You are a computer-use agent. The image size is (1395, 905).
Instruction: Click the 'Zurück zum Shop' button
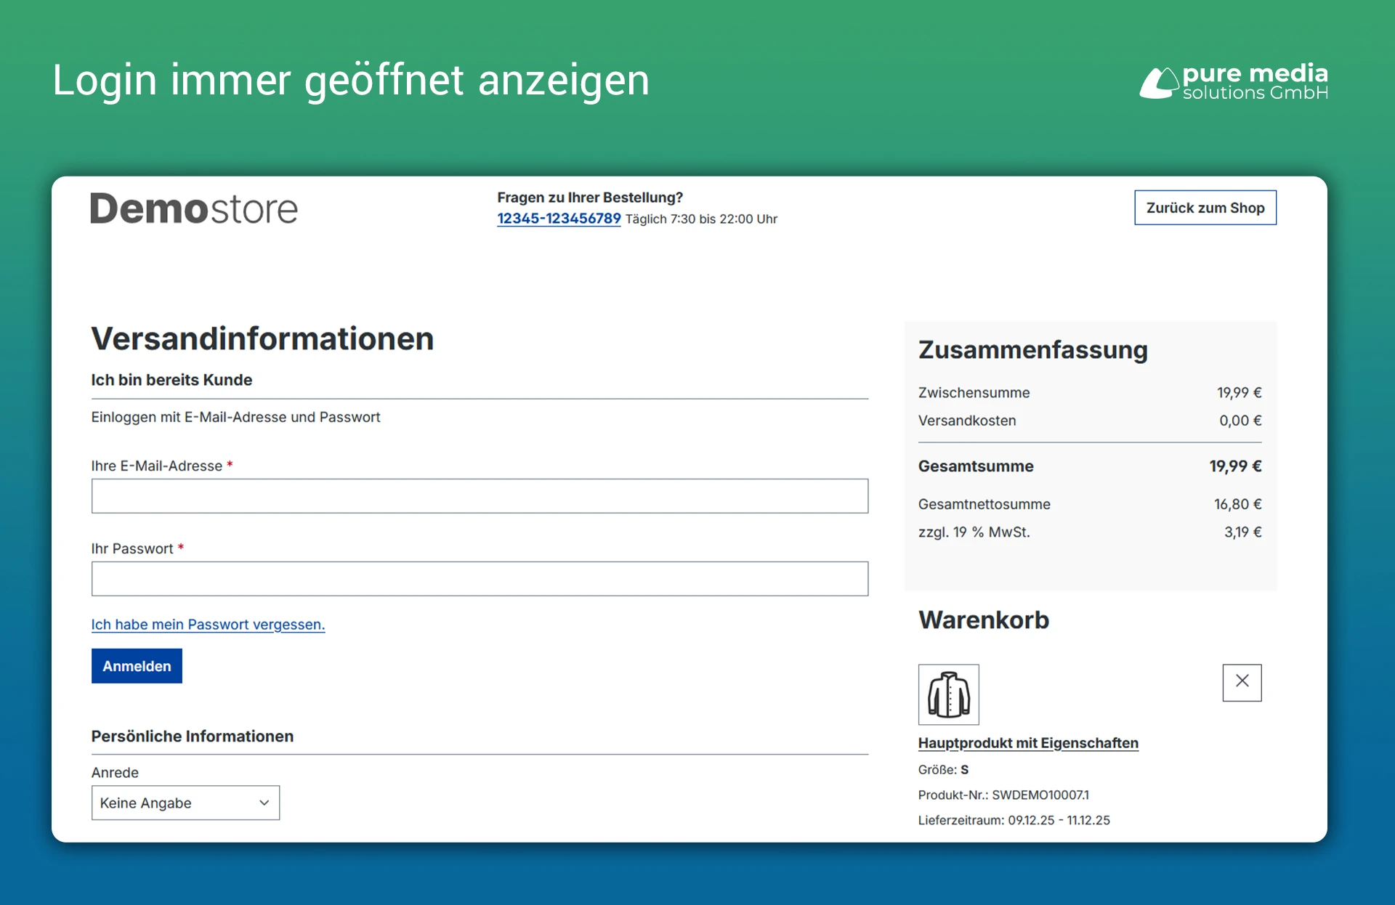coord(1204,208)
